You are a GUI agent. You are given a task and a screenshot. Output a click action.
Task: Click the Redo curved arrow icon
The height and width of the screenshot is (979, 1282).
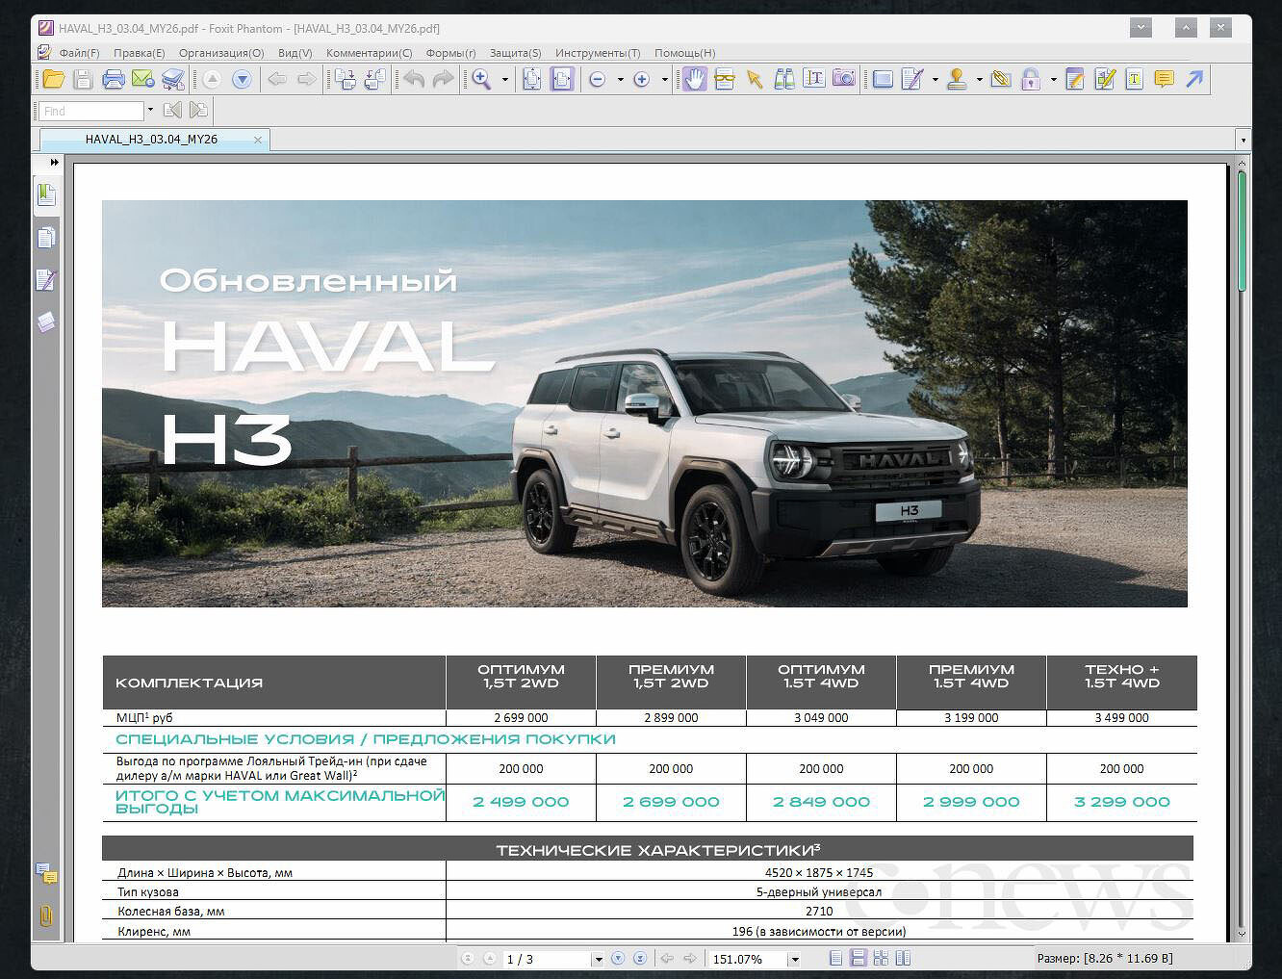444,80
